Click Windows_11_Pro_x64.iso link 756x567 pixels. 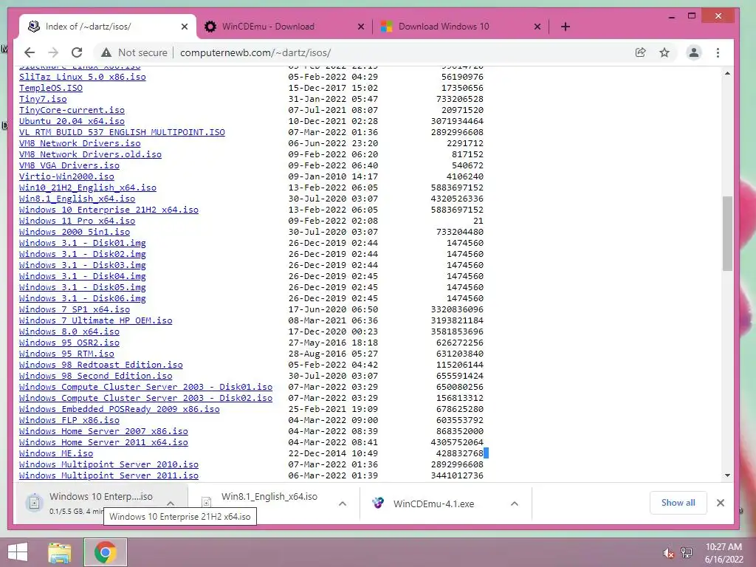pyautogui.click(x=77, y=221)
